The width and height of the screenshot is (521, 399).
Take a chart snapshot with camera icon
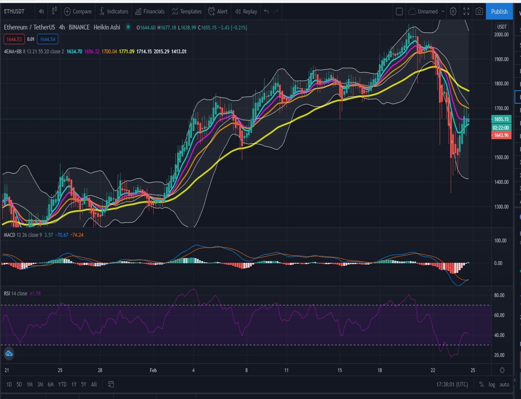pos(479,11)
